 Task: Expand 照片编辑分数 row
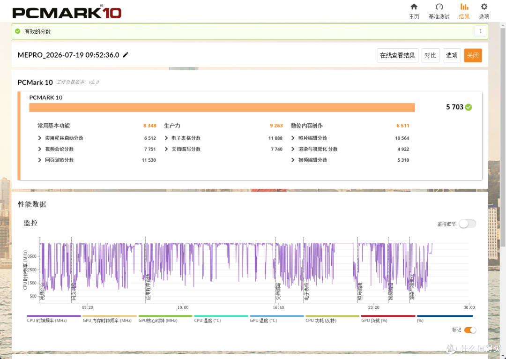point(293,138)
